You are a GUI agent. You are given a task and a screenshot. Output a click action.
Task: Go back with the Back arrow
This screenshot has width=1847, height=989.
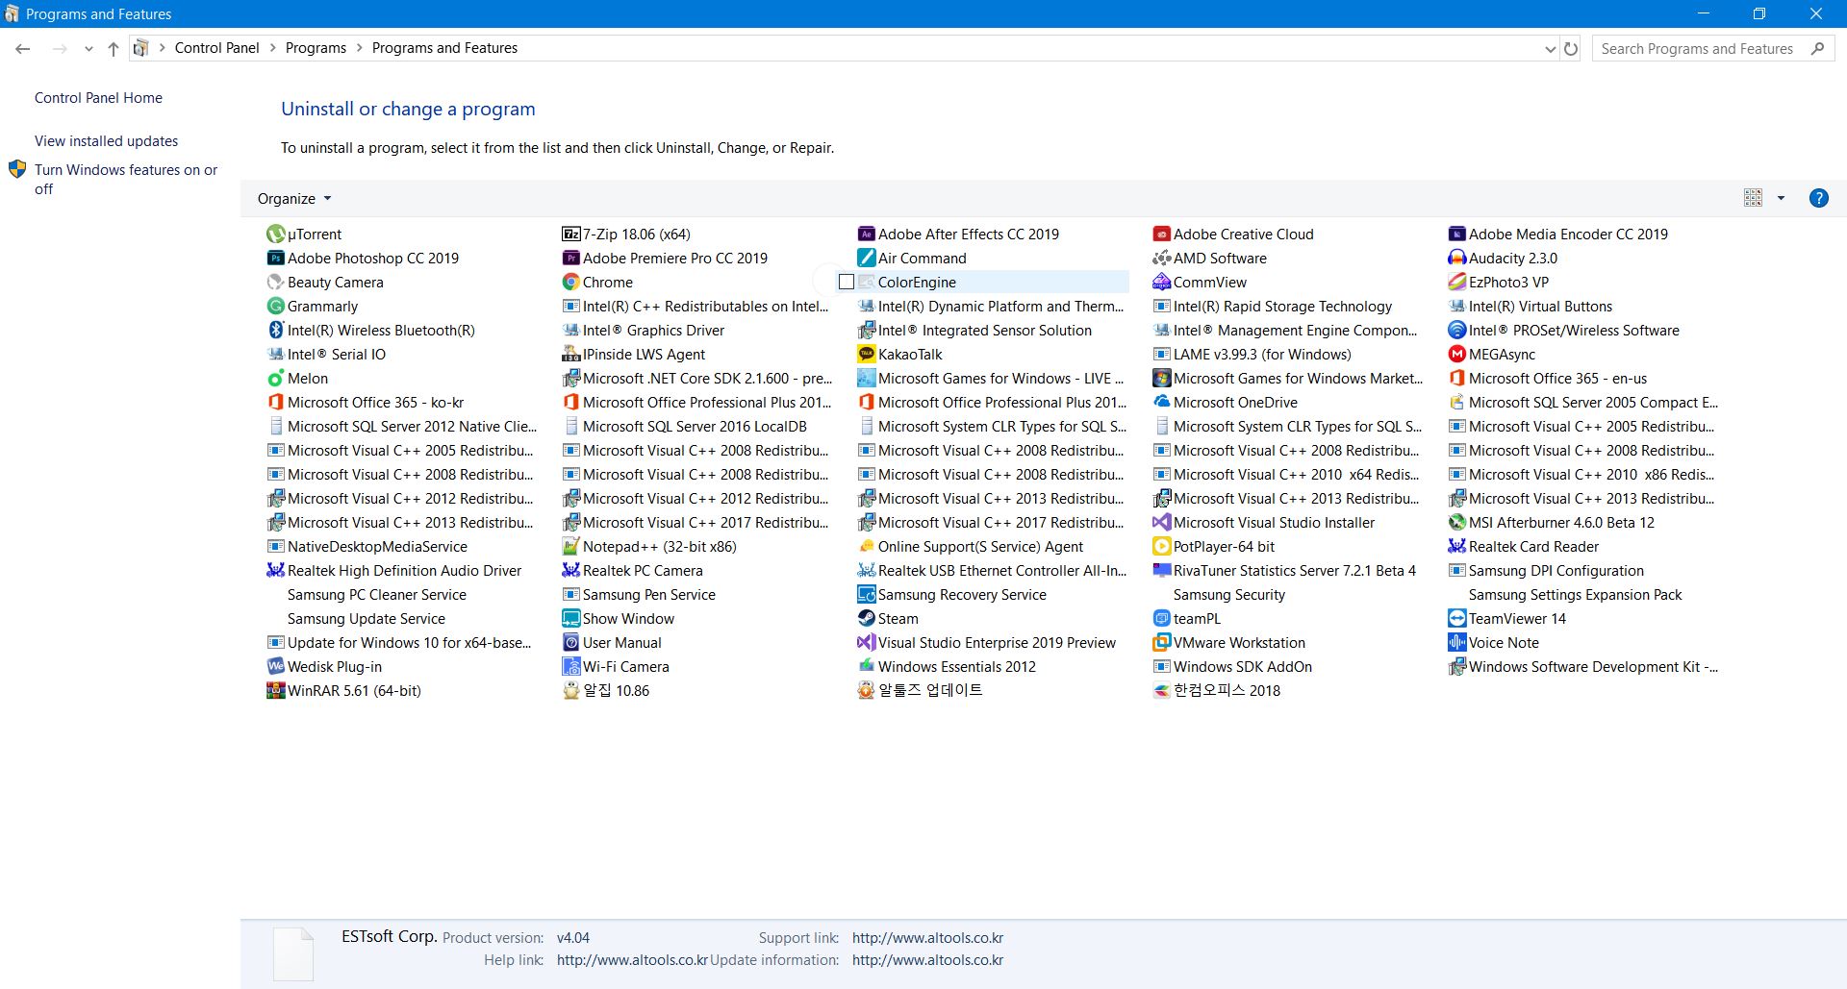point(23,48)
